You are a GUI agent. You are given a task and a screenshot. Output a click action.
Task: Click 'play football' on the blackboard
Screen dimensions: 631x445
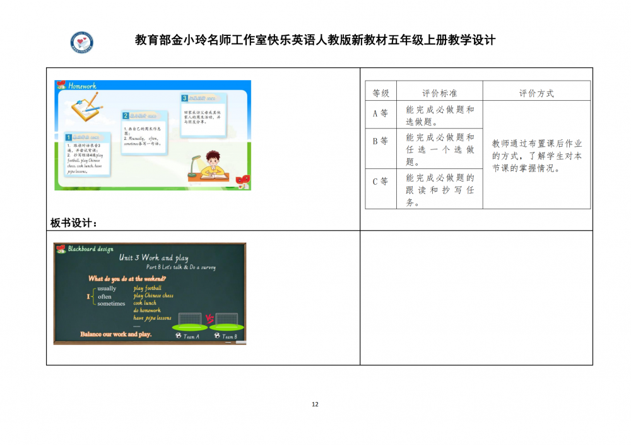147,288
